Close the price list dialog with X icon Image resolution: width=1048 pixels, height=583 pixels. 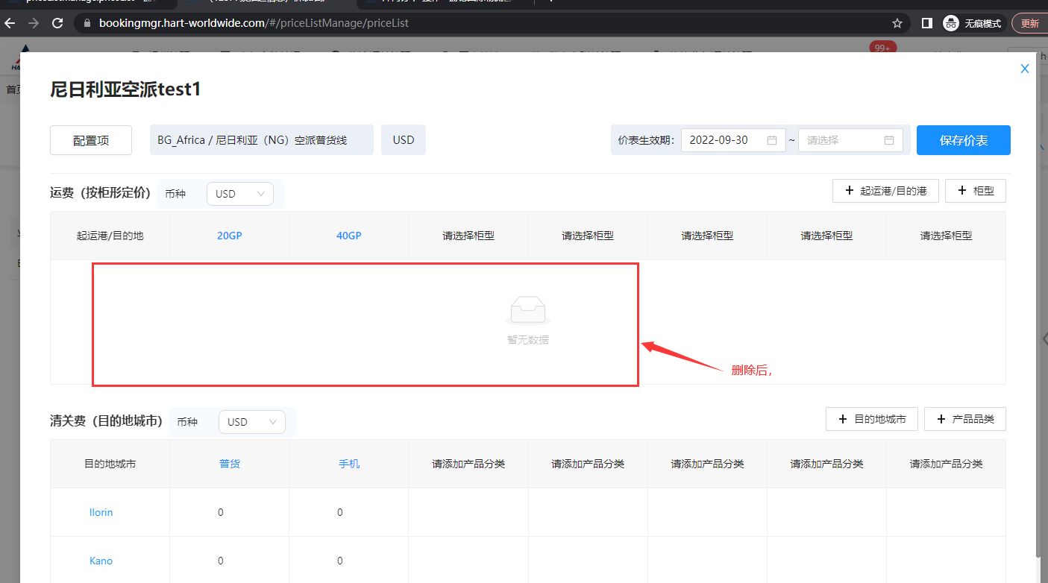click(x=1024, y=69)
